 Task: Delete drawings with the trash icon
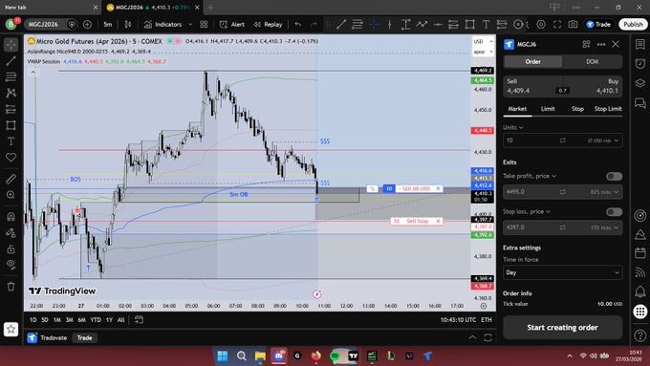click(11, 287)
